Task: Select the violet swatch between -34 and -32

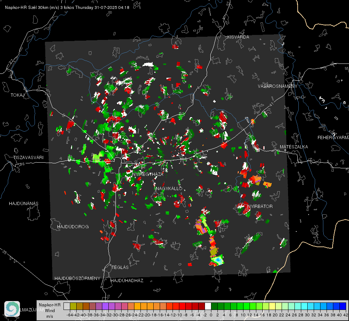Action: tap(105, 306)
